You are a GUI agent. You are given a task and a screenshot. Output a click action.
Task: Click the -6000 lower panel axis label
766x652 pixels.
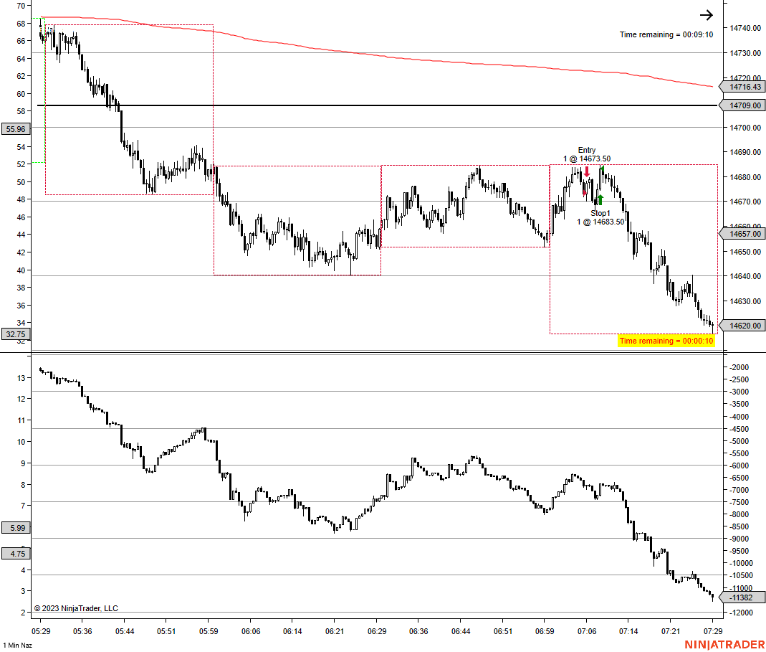[739, 466]
